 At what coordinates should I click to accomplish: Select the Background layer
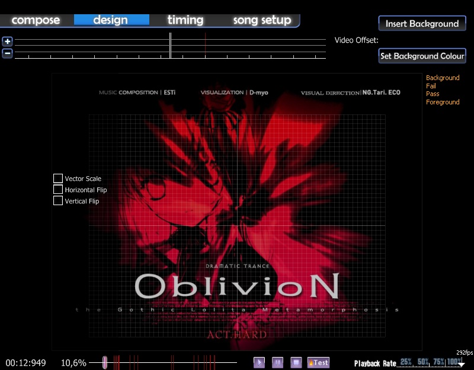tap(443, 78)
